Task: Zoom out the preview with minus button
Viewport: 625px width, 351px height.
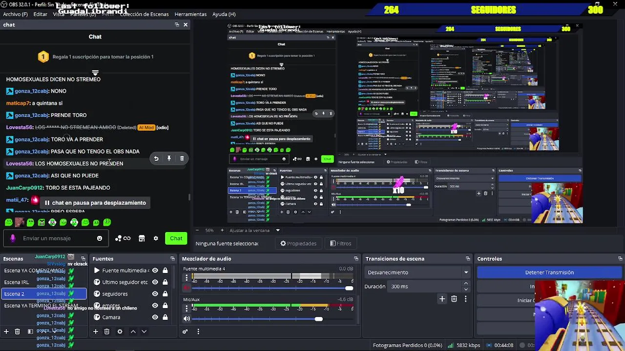Action: tap(197, 230)
